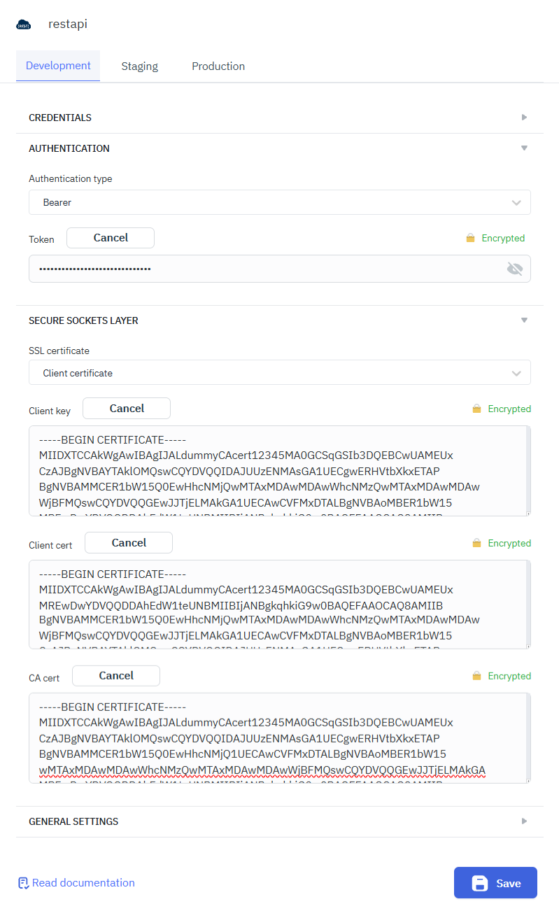Click the lock icon beside Token
559x918 pixels.
[x=471, y=239]
